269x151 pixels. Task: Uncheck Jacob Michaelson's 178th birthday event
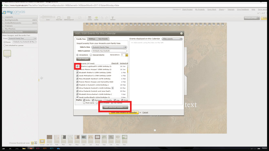77,75
